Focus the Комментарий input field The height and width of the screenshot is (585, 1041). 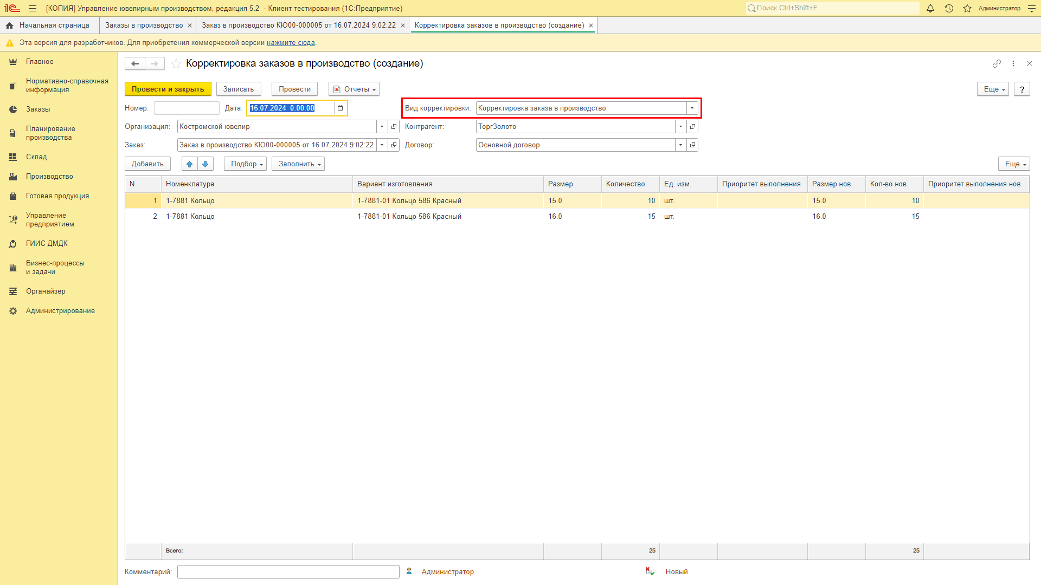(288, 572)
